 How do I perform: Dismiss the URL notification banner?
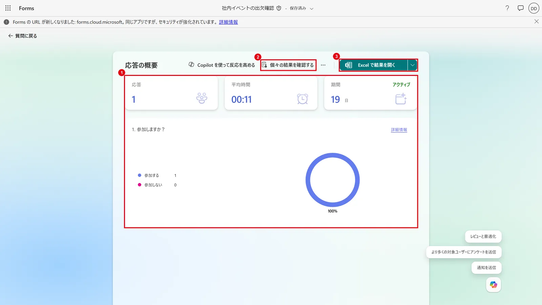click(536, 21)
